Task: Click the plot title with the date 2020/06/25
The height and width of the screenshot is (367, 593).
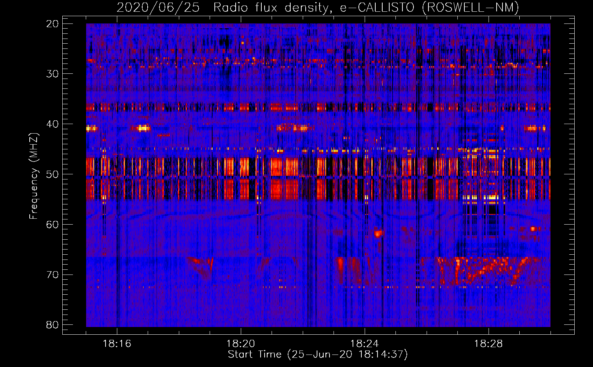Action: point(318,7)
